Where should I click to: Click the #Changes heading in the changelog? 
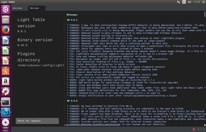[72, 15]
